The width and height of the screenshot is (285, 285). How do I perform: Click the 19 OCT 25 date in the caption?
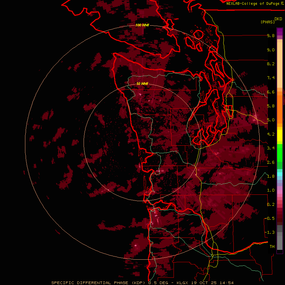pyautogui.click(x=204, y=283)
